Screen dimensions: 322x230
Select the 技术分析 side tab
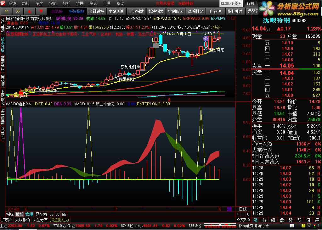click(x=3, y=45)
